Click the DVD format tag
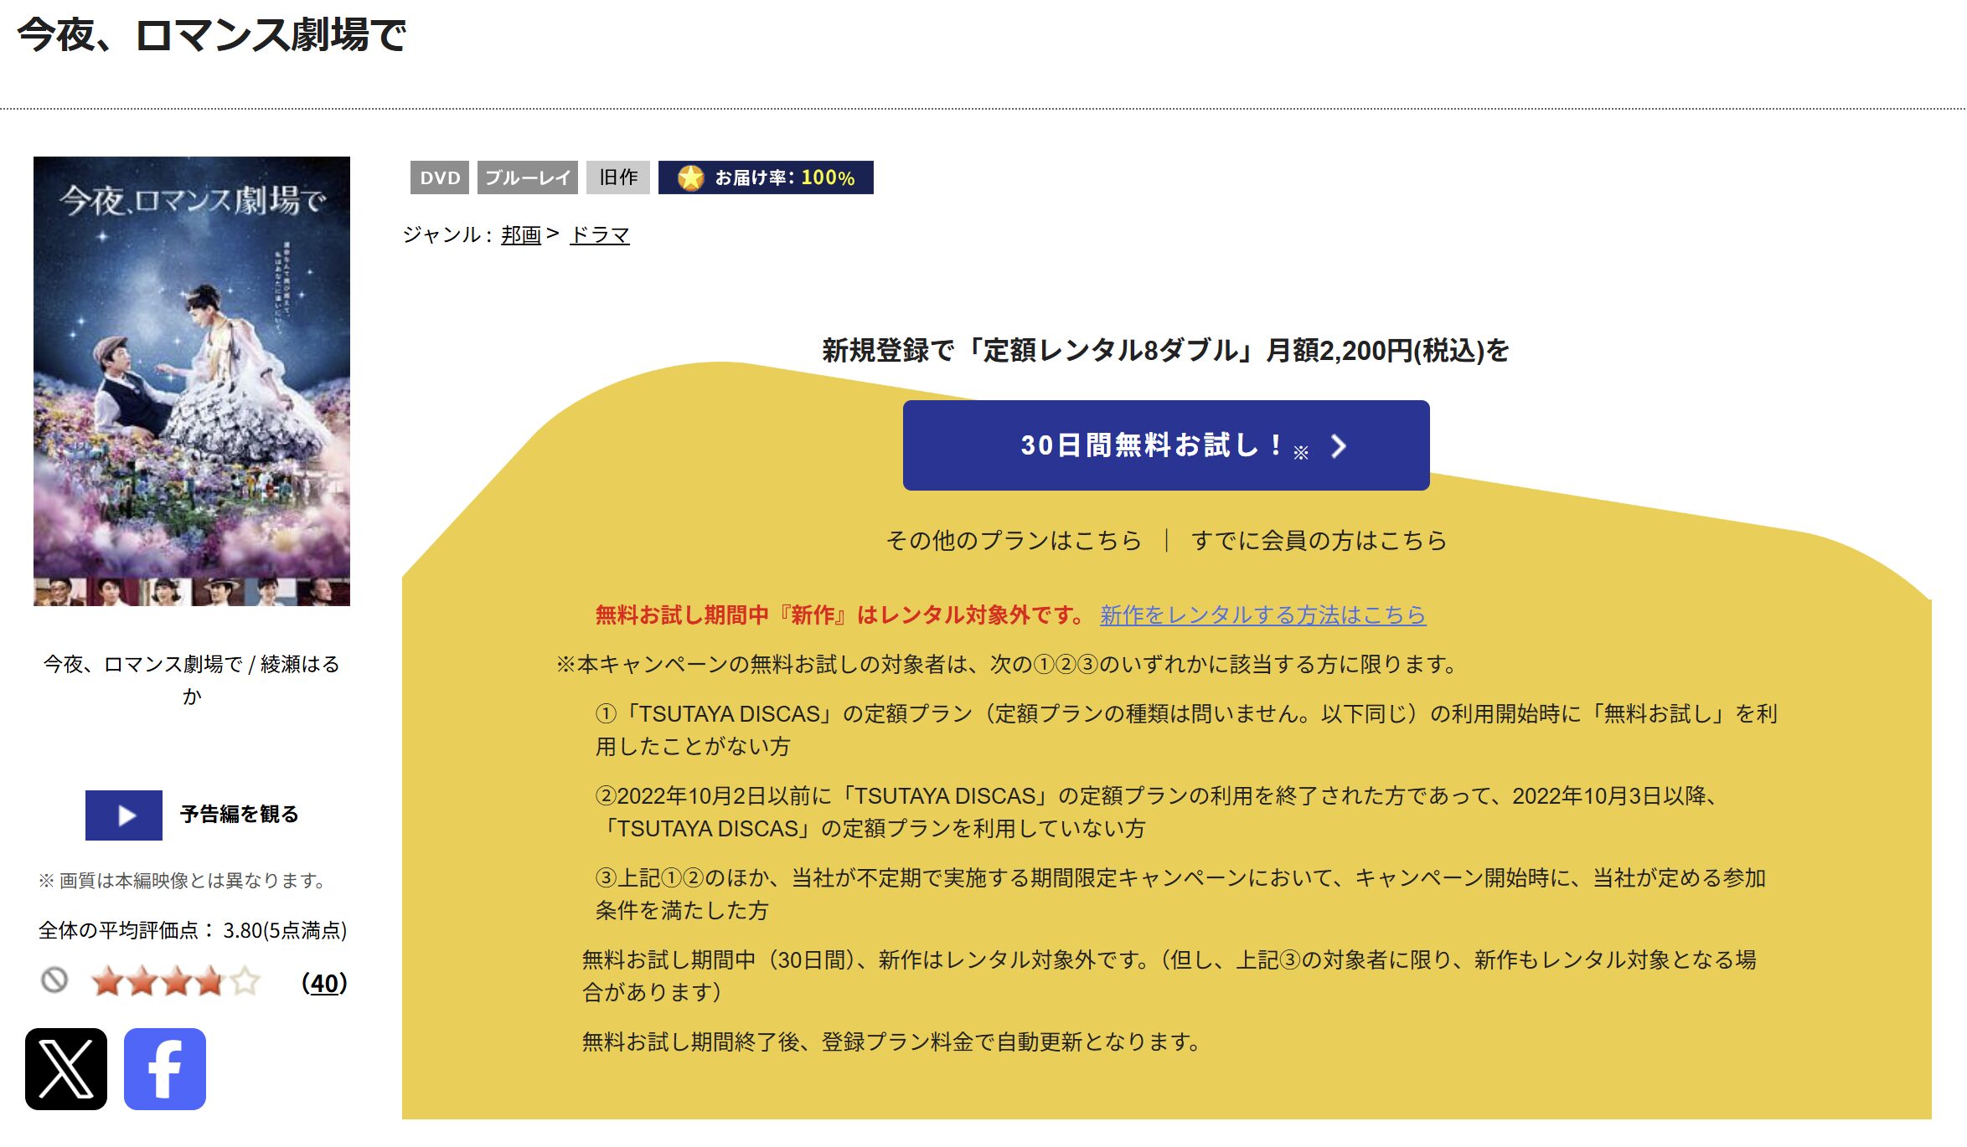The width and height of the screenshot is (1967, 1147). point(440,177)
